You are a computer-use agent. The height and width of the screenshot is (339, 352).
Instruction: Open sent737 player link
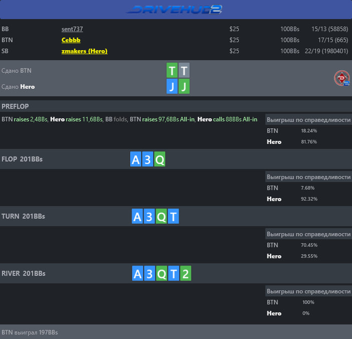(x=72, y=29)
